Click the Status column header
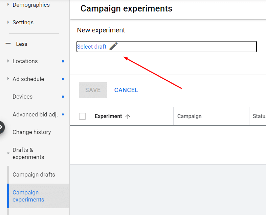Screen dimensions: 266x215 coord(259,116)
